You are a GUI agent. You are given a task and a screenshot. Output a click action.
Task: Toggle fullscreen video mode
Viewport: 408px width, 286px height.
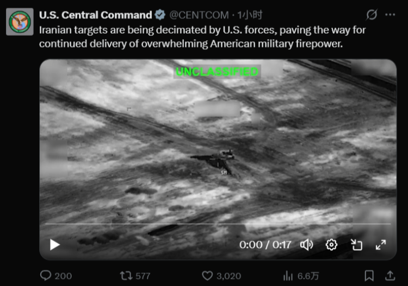coord(381,245)
